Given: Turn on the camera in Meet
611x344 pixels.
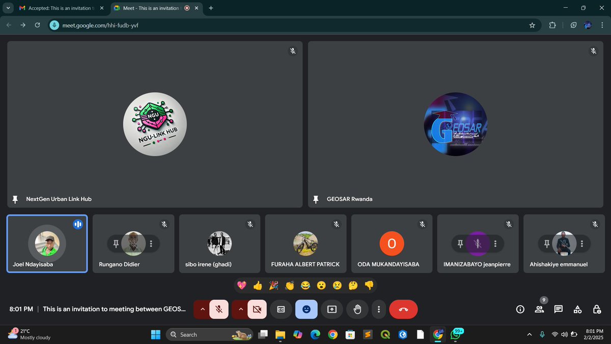Looking at the screenshot, I should point(257,309).
